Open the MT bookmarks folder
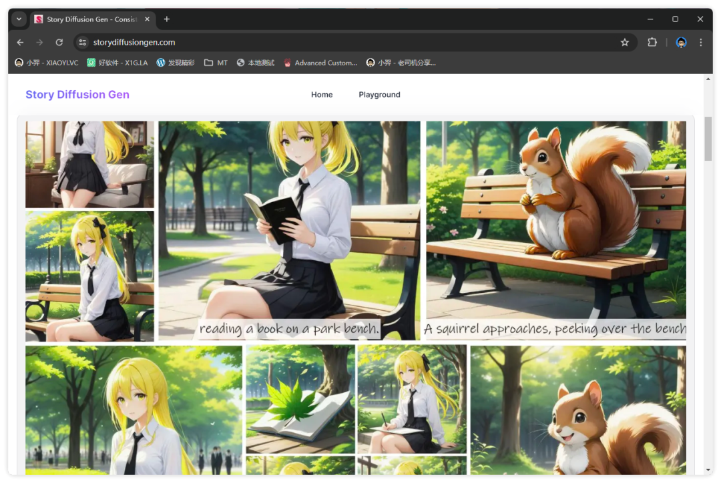721x483 pixels. 216,63
